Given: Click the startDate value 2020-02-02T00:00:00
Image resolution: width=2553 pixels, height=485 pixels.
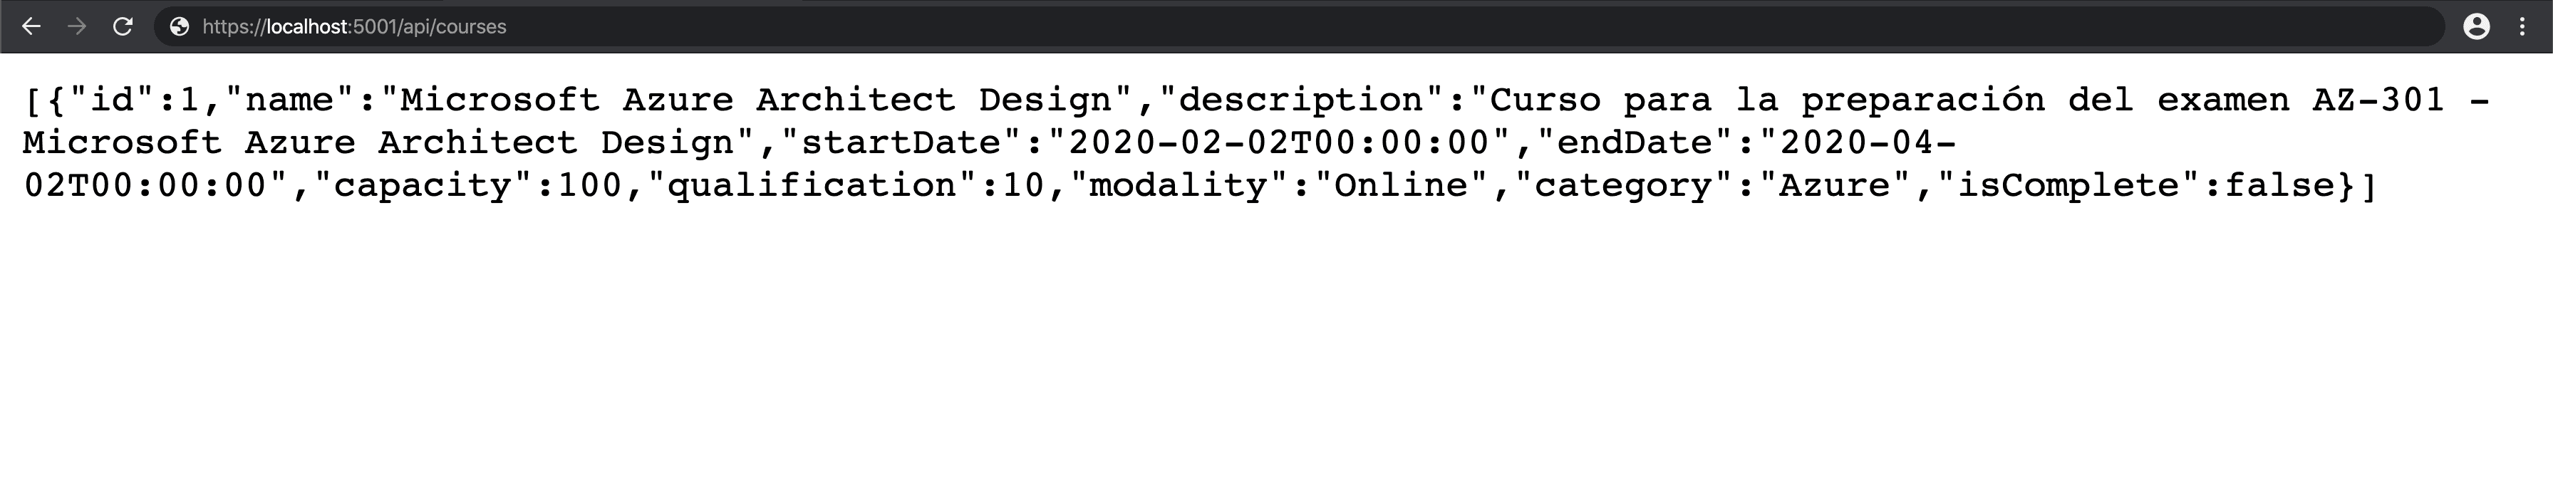Looking at the screenshot, I should 1278,142.
